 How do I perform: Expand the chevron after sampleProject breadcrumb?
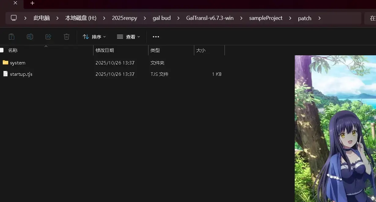tap(290, 18)
